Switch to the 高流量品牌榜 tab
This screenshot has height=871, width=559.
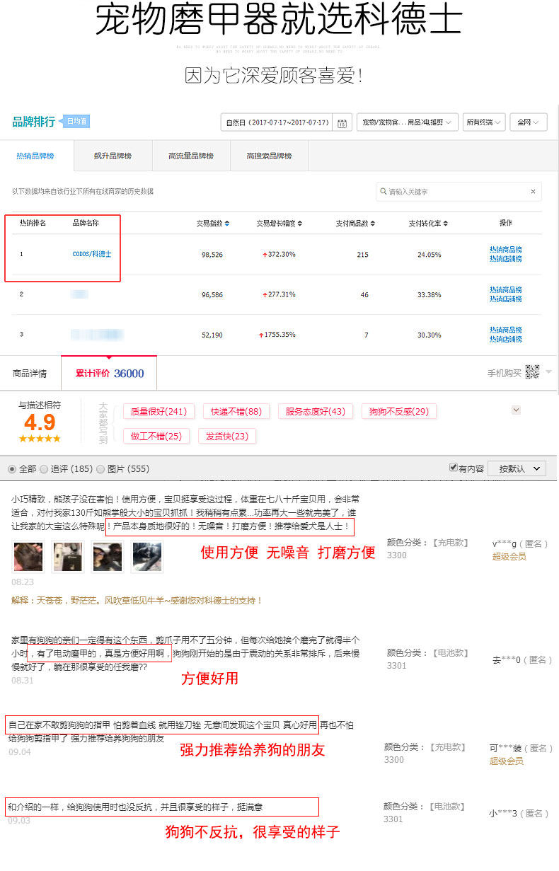[x=191, y=156]
